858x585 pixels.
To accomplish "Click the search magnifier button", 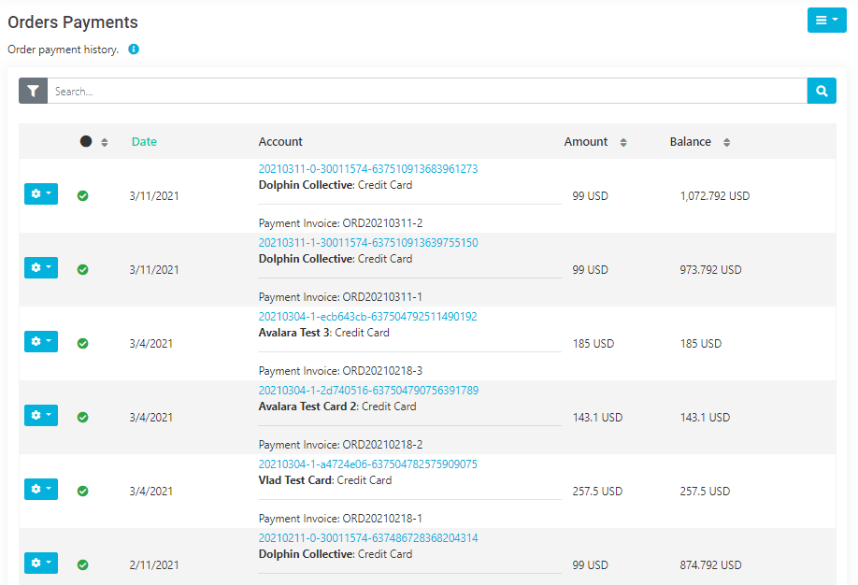I will [822, 91].
